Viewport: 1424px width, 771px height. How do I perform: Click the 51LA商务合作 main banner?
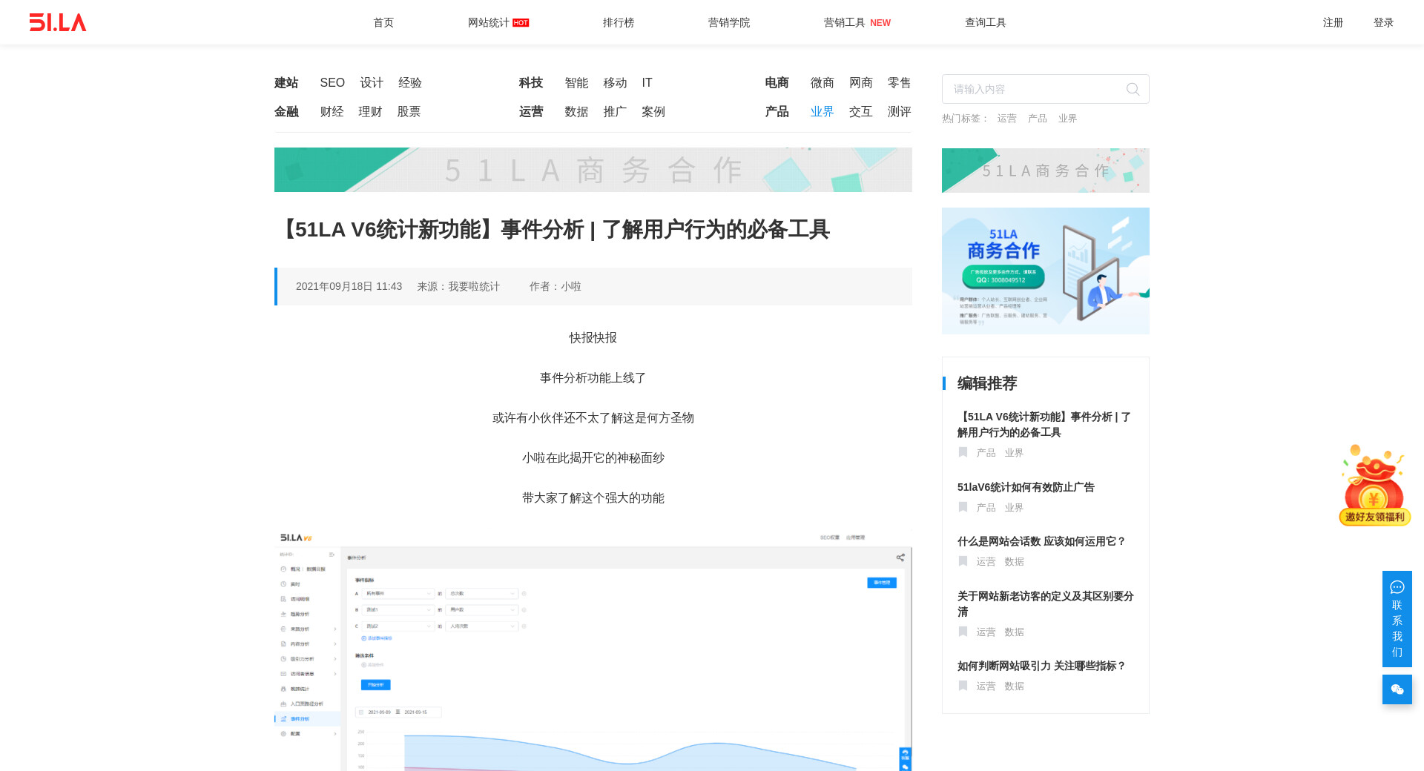tap(593, 170)
